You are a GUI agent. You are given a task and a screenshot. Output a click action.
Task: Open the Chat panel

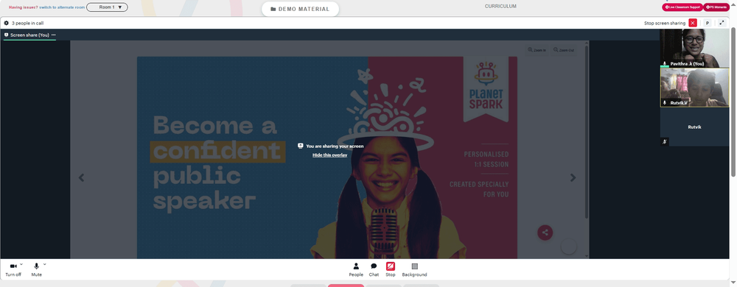pos(374,269)
